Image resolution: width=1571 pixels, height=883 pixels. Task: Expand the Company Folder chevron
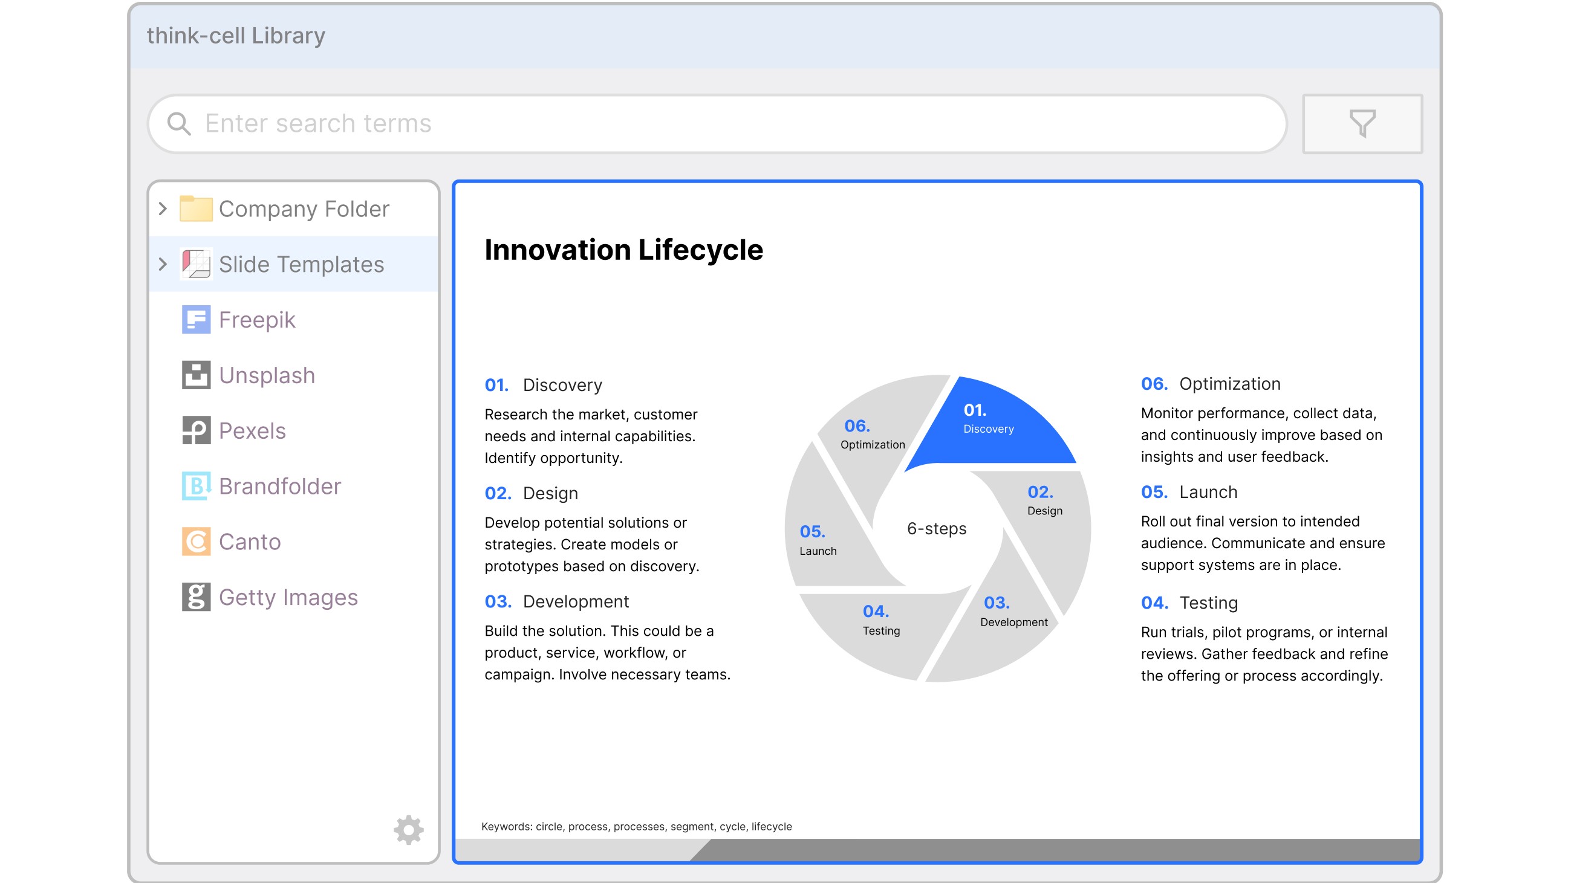pyautogui.click(x=162, y=209)
